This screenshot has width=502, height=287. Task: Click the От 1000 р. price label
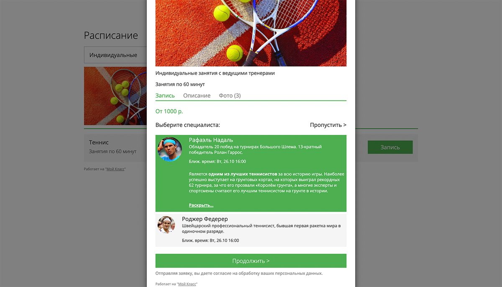click(x=169, y=111)
